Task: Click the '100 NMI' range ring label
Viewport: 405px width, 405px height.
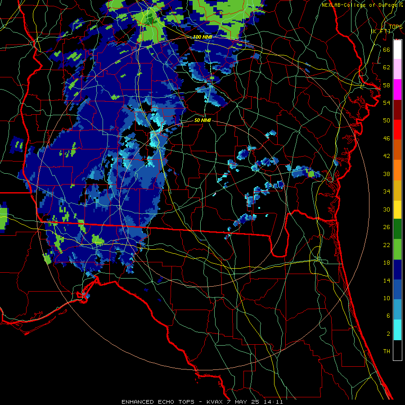Action: [202, 37]
